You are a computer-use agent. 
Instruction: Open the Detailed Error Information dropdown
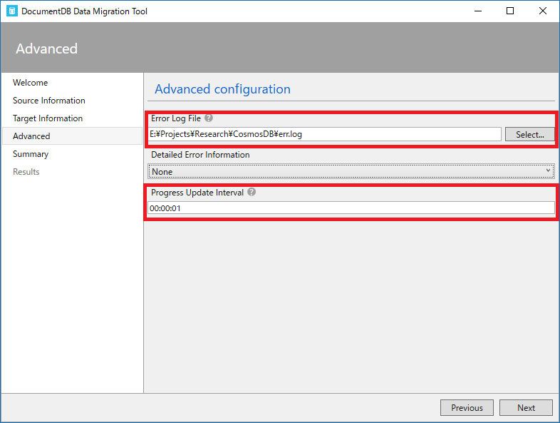tap(351, 171)
